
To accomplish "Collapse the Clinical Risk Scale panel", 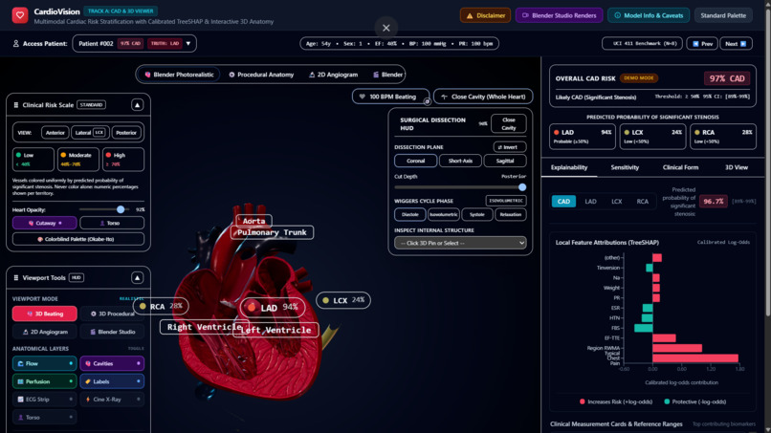I will [x=137, y=105].
